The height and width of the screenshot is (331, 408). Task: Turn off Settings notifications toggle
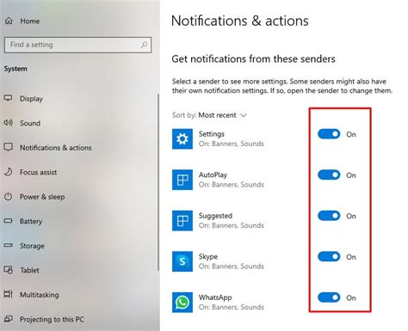(x=329, y=134)
